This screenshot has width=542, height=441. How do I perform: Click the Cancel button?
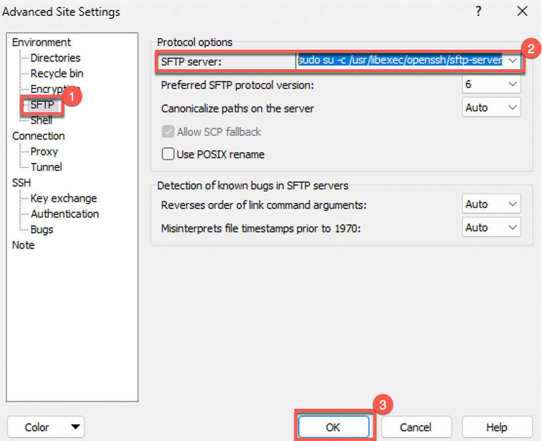tap(416, 427)
